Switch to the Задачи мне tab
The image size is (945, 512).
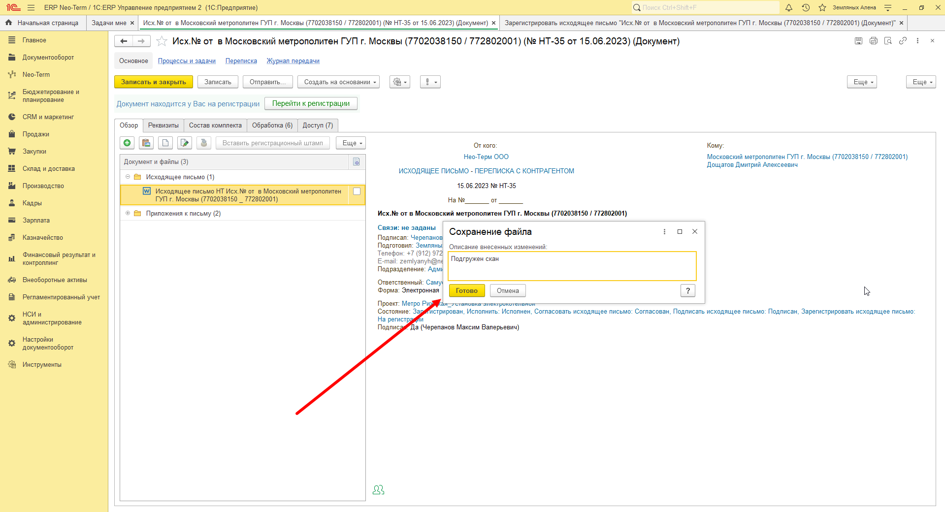point(109,23)
